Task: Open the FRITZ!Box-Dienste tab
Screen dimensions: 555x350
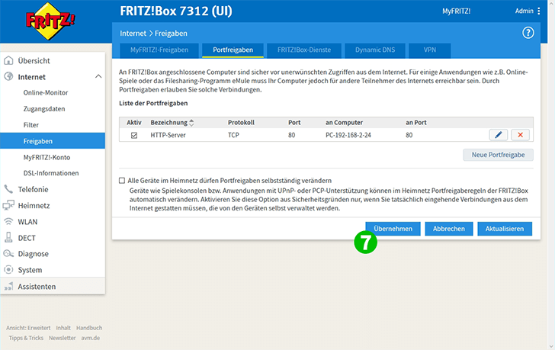Action: tap(304, 50)
